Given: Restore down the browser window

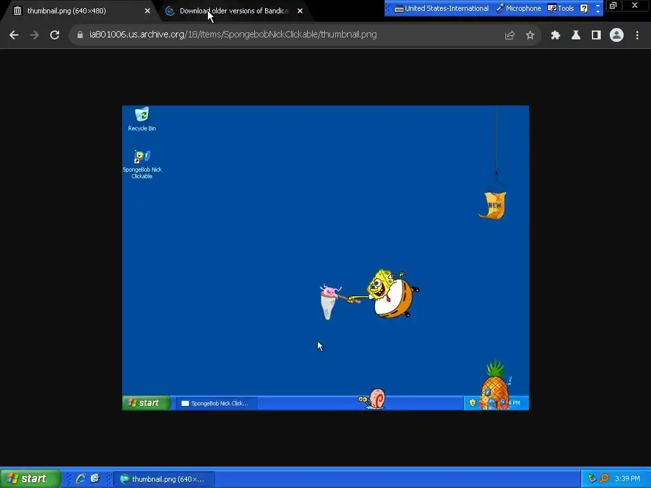Looking at the screenshot, I should 613,6.
